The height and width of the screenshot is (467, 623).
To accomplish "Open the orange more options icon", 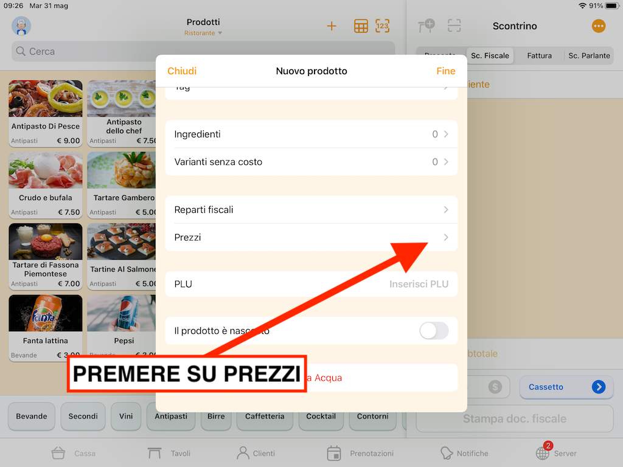I will (599, 26).
